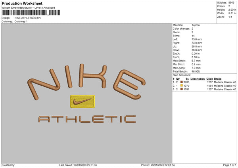Click the Zoom value 1:1
Screen dimensions: 238x168
(x=230, y=17)
